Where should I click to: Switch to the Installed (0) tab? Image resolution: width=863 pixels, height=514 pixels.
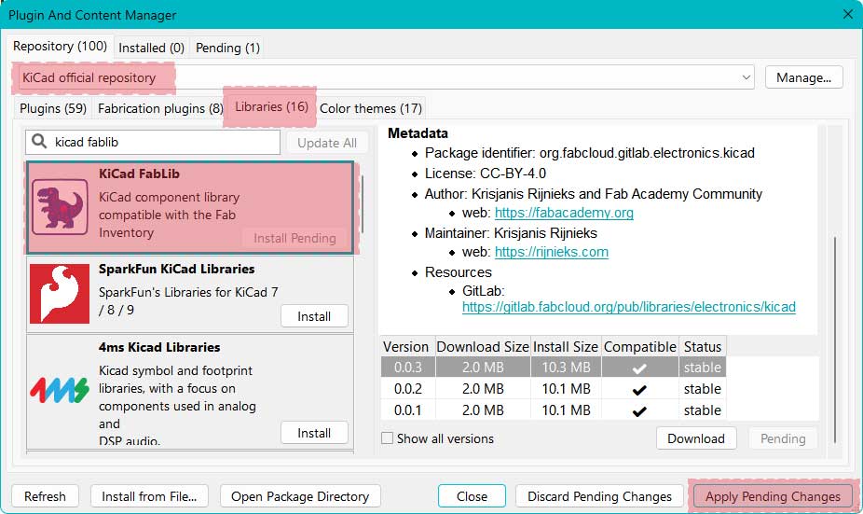coord(151,47)
